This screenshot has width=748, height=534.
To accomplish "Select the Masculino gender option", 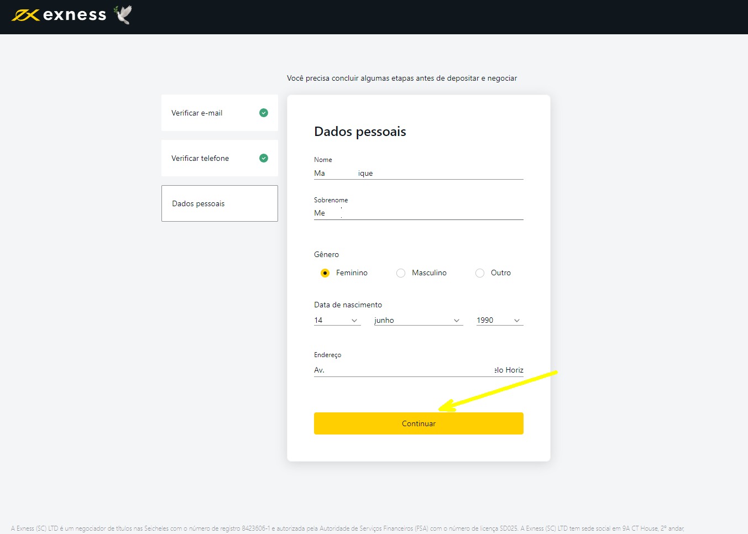I will (400, 273).
